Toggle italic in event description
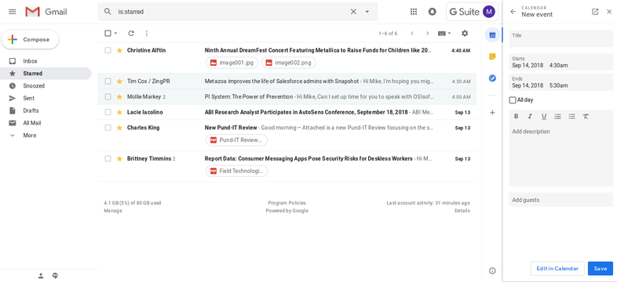 [530, 116]
